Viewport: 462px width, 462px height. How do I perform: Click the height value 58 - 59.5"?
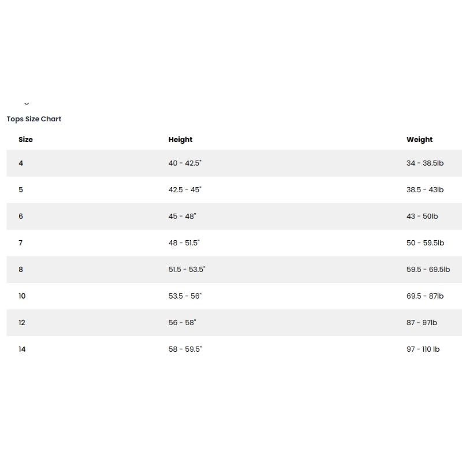click(185, 349)
